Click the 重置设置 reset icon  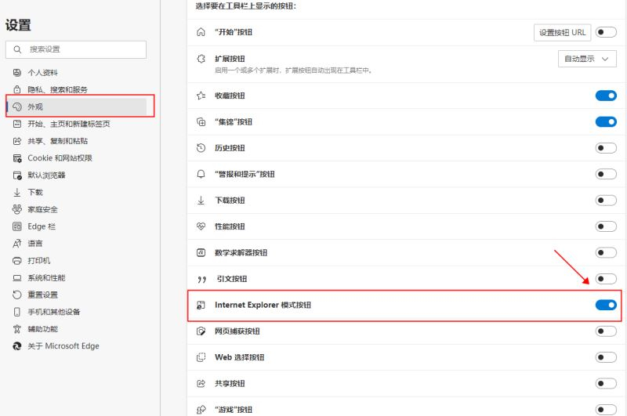[17, 295]
